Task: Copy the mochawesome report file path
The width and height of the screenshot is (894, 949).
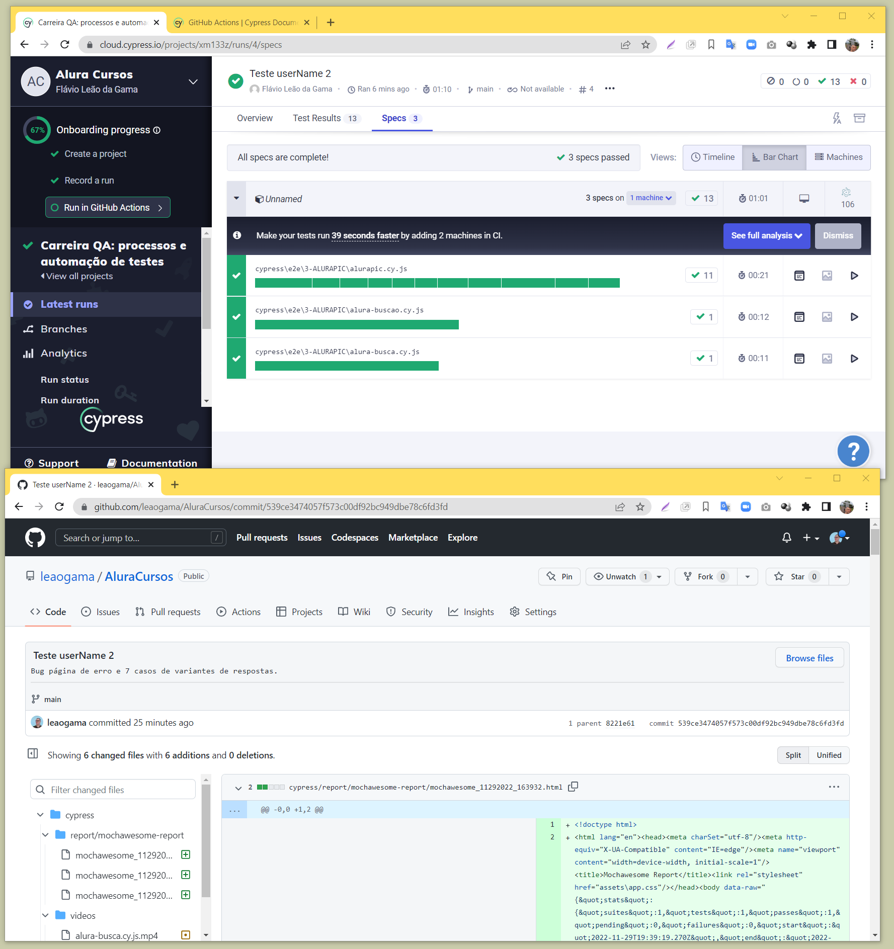Action: 573,787
